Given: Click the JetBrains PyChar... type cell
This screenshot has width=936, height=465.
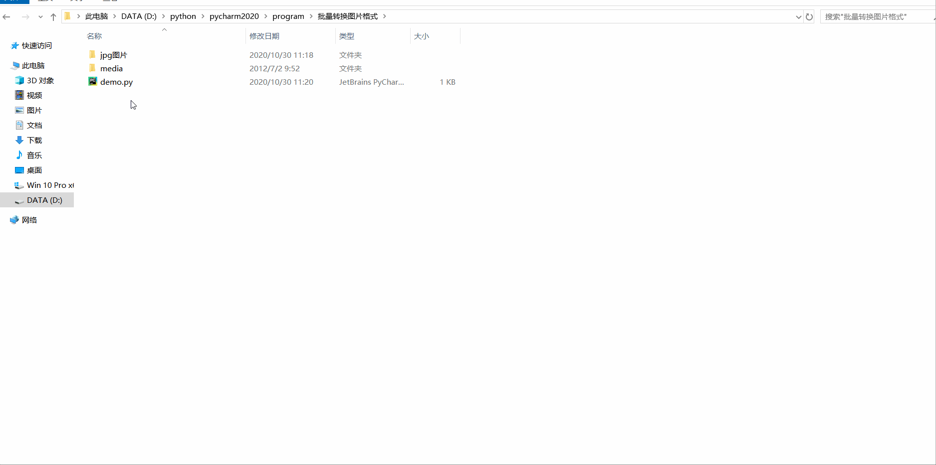Looking at the screenshot, I should [x=372, y=82].
